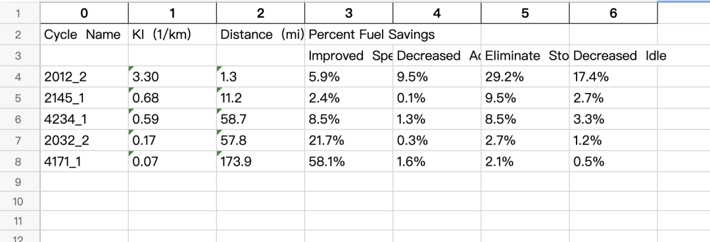Select the cell with distance 58.7

click(x=261, y=119)
